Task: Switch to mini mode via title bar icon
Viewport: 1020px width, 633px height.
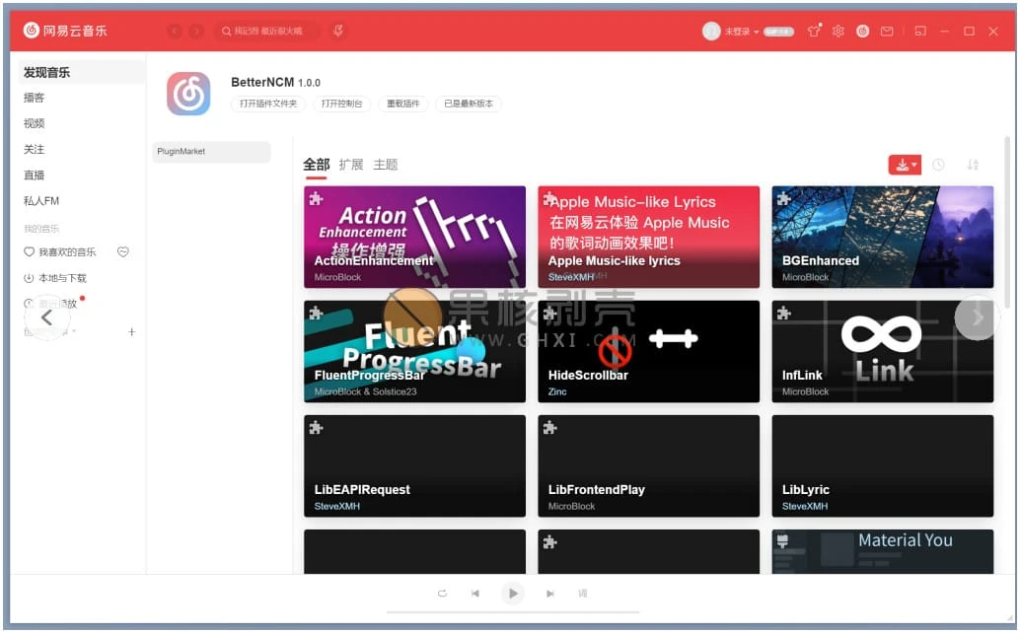Action: 920,31
